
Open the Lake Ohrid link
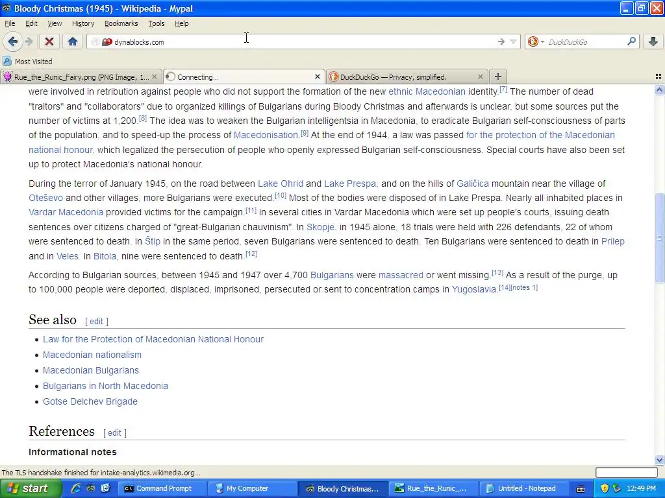point(281,184)
